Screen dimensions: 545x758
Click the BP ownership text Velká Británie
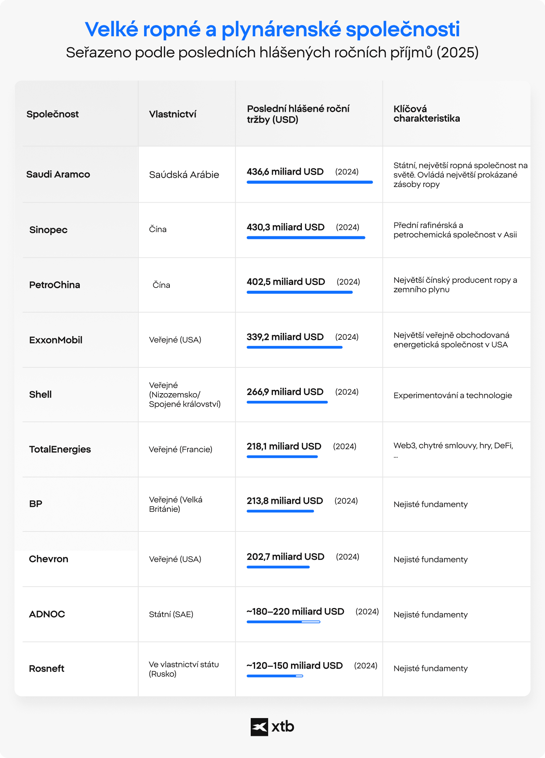[176, 504]
